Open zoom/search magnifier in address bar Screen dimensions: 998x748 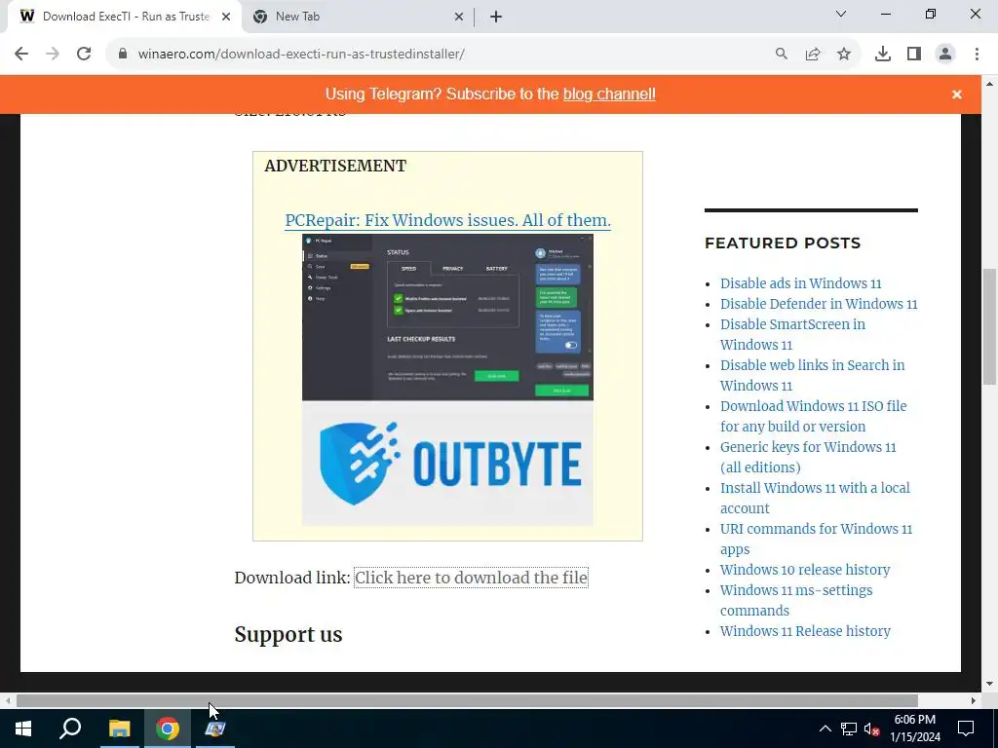pyautogui.click(x=781, y=55)
